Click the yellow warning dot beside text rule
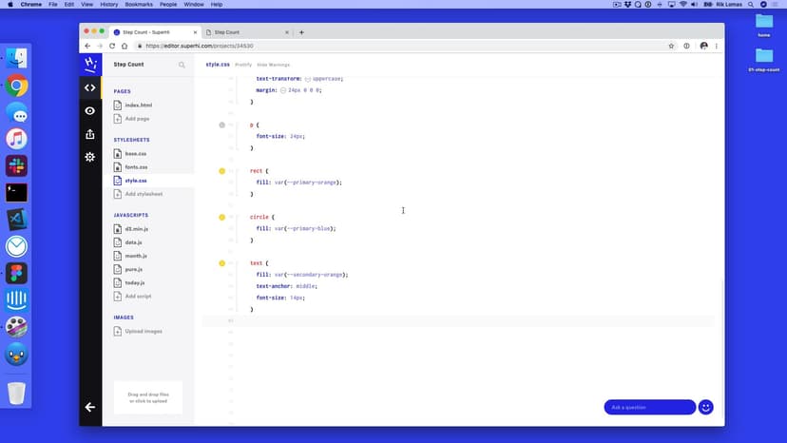This screenshot has height=443, width=787. click(x=221, y=263)
